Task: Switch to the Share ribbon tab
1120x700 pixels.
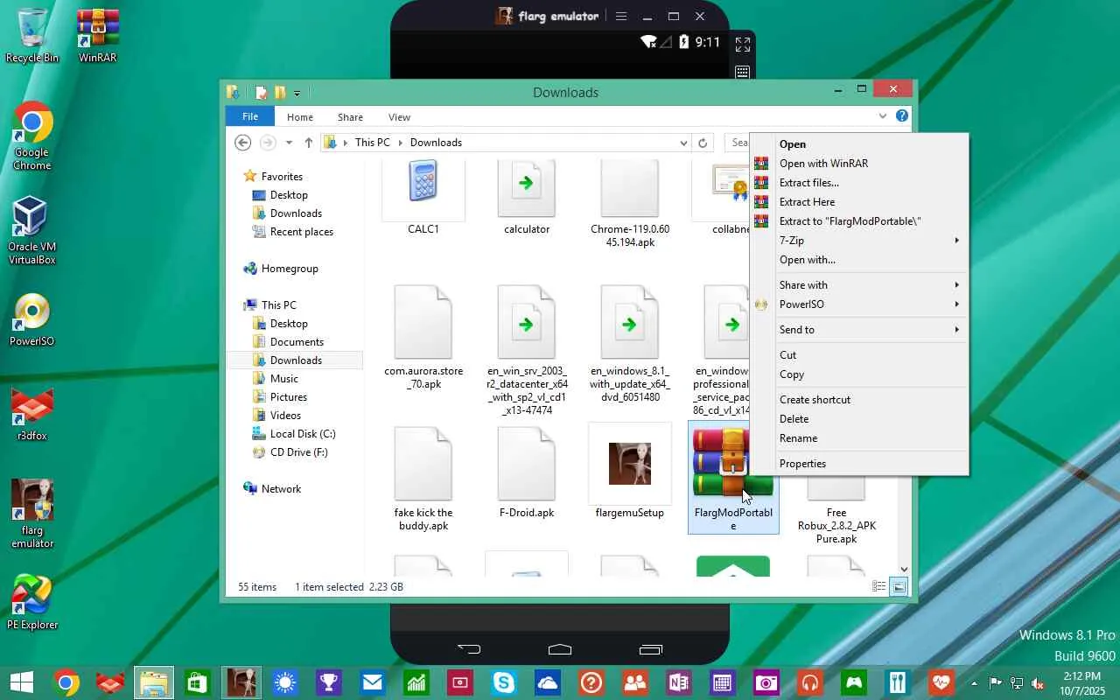Action: (350, 116)
